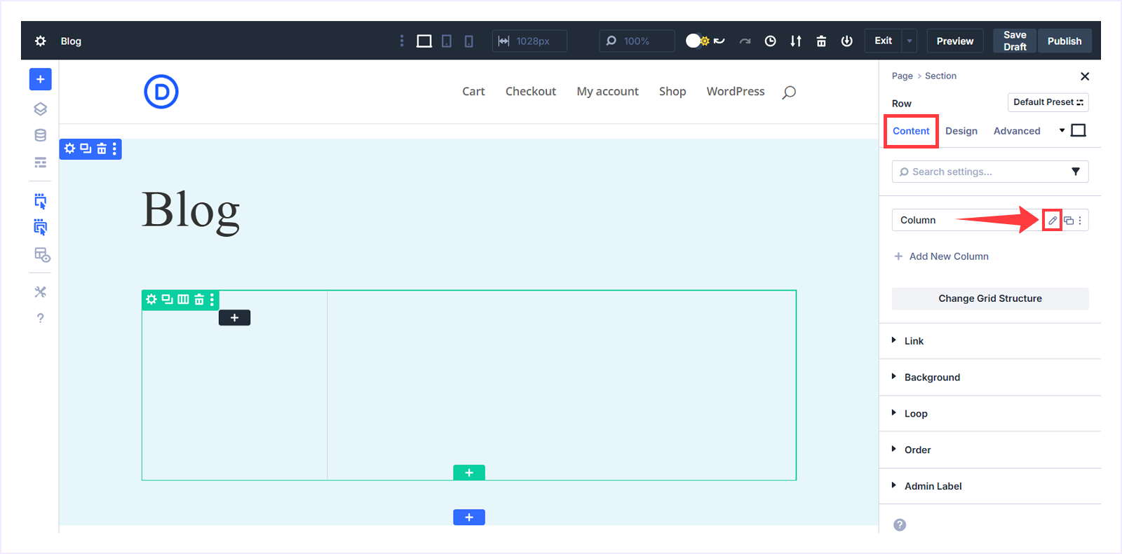Open row more options dots on green toolbar
Viewport: 1122px width, 554px height.
212,299
